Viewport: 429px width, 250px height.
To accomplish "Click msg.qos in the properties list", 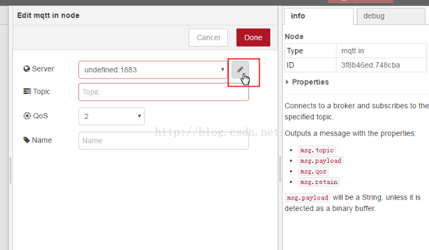I will point(313,172).
